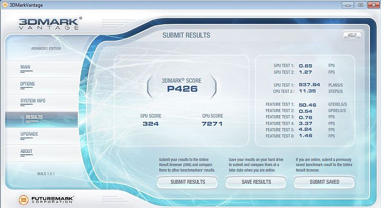Click the CPU score value 7271
Image resolution: width=381 pixels, height=208 pixels.
tap(212, 124)
